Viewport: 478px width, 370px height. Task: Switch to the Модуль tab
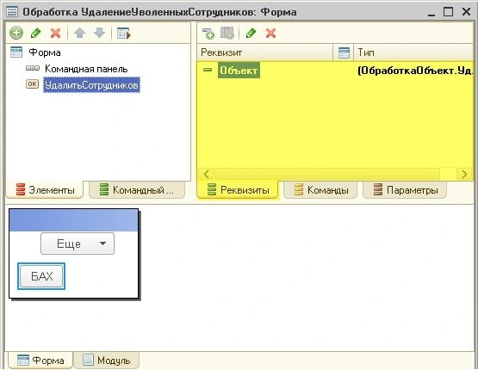click(107, 361)
